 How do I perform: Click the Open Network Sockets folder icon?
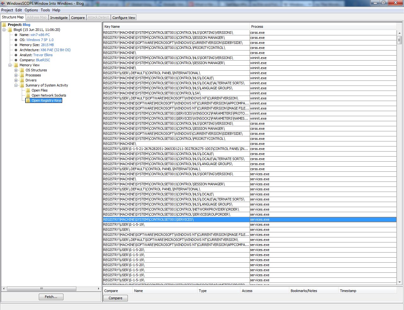click(x=28, y=95)
